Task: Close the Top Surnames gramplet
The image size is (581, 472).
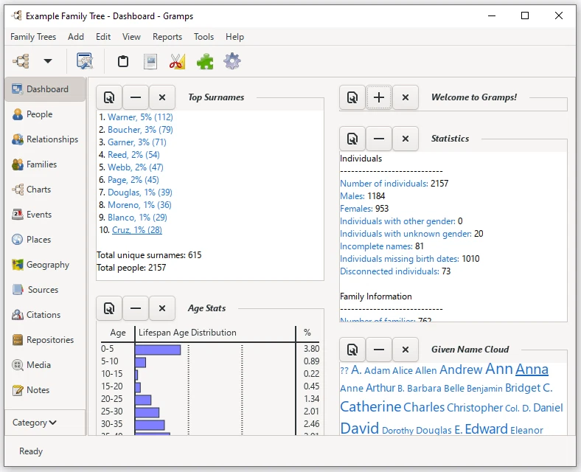Action: [162, 97]
